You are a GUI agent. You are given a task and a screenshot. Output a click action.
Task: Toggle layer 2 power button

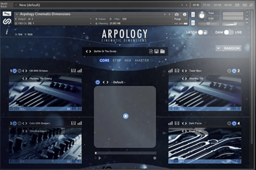tap(234, 71)
